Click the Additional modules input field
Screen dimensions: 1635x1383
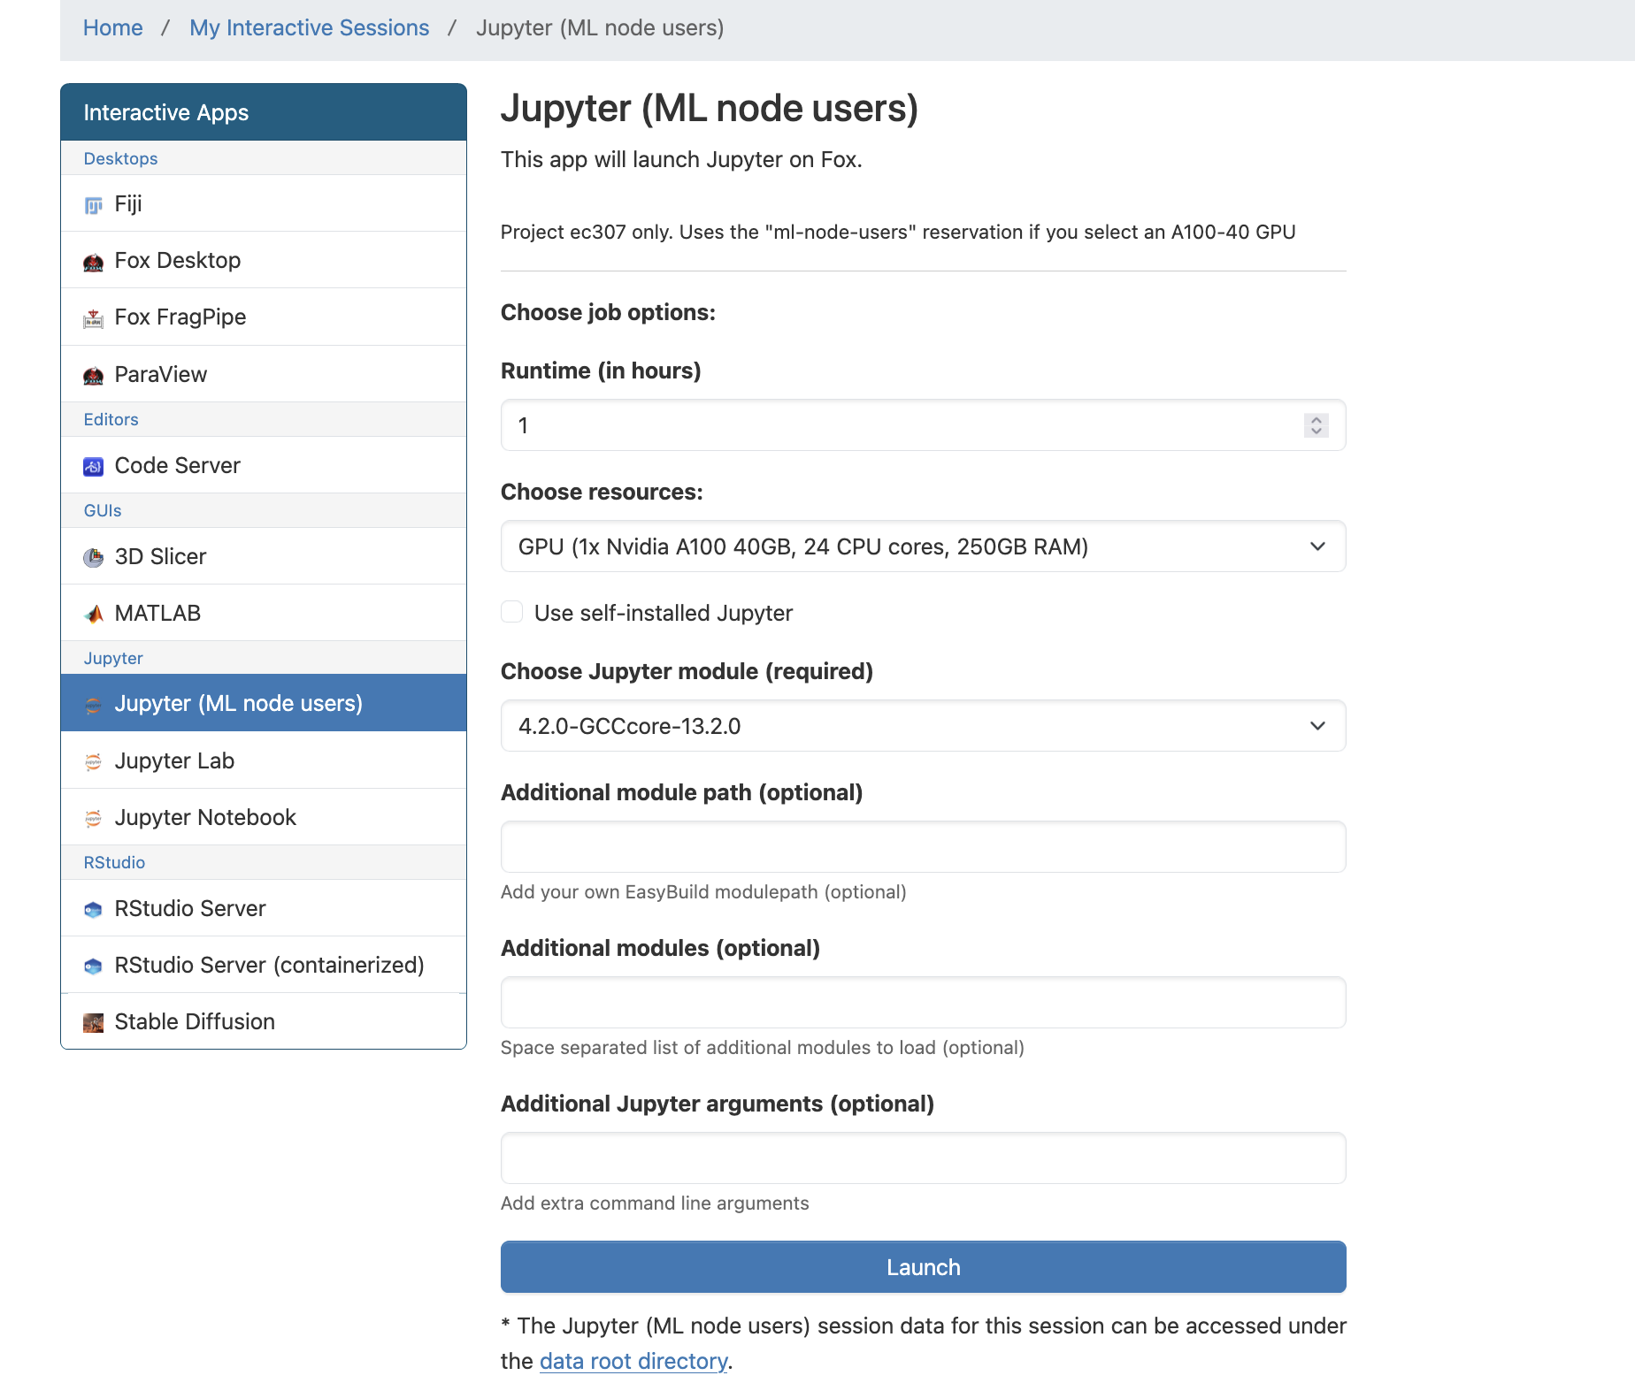click(x=923, y=1003)
